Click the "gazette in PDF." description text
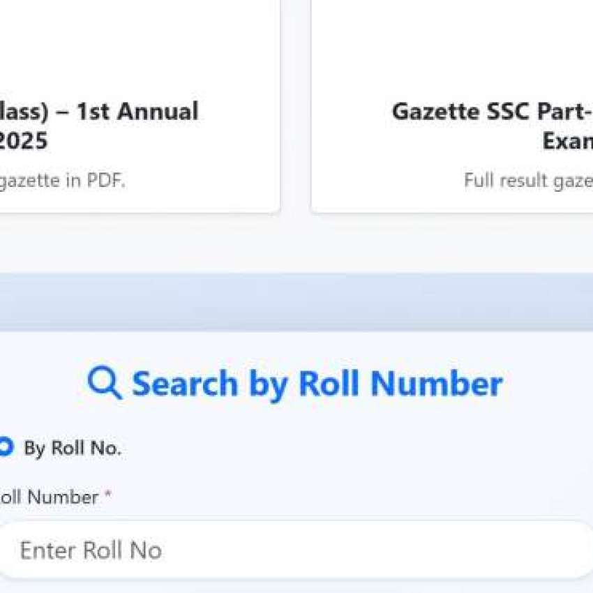 [61, 181]
